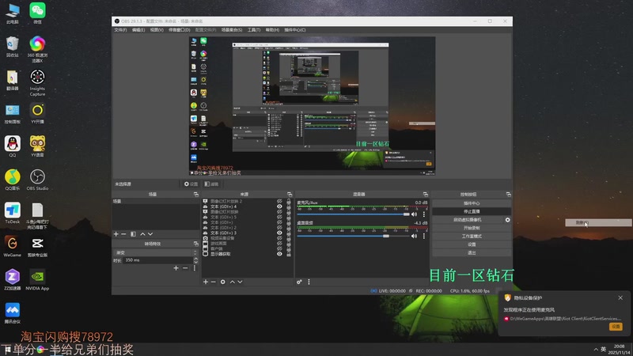Remove scene using the Scenes panel minus icon
Image resolution: width=633 pixels, height=356 pixels.
click(123, 234)
